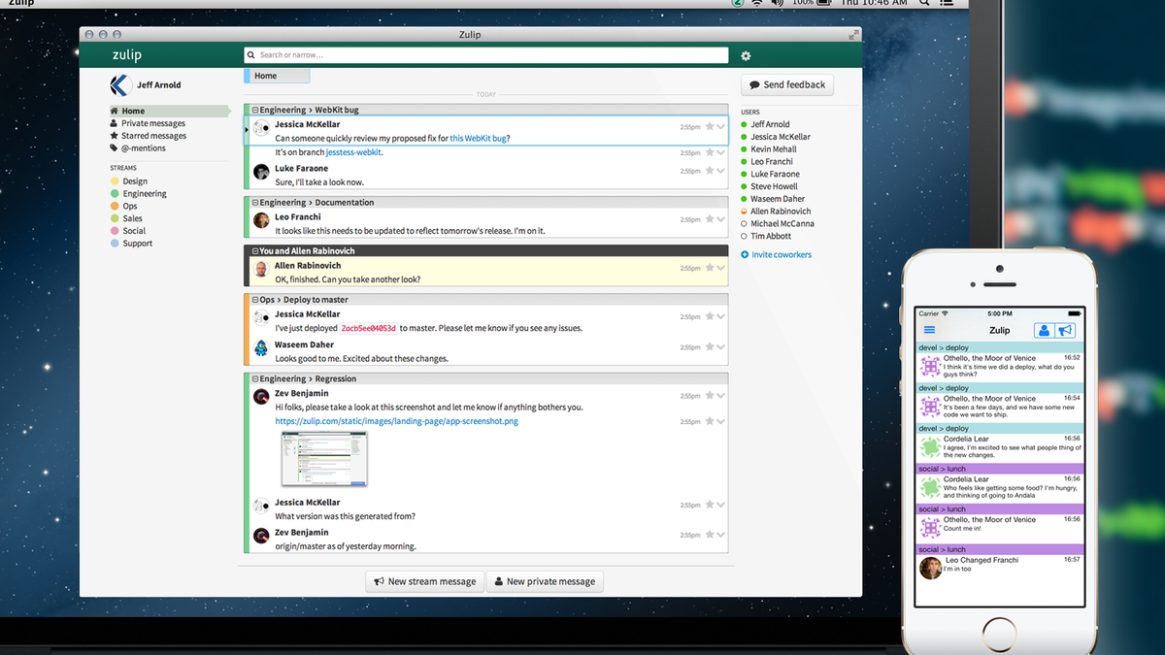
Task: Open chevron menu on 'Can someone quickly review' message
Action: (721, 127)
